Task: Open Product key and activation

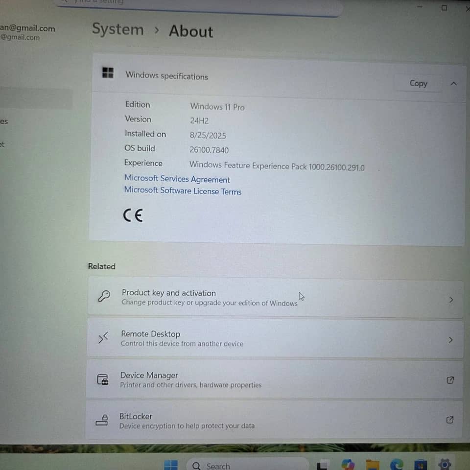Action: click(x=276, y=297)
